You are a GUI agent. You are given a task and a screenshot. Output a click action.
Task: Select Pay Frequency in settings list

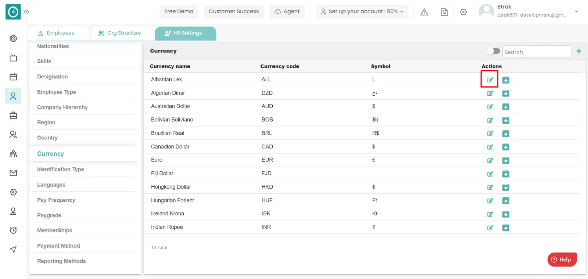click(x=56, y=200)
